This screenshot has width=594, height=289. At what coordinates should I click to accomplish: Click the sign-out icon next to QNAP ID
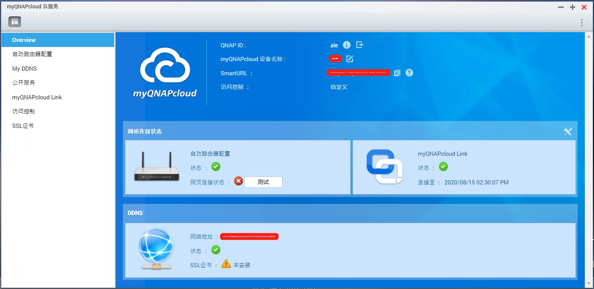(x=359, y=45)
